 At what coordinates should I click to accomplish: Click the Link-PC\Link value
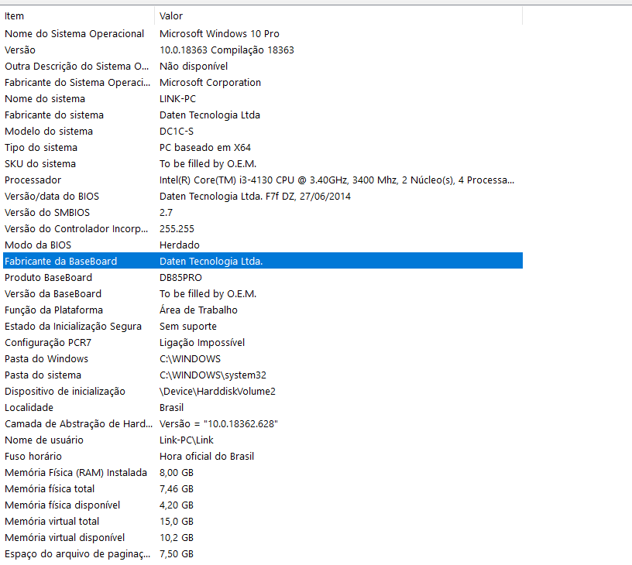pyautogui.click(x=186, y=440)
